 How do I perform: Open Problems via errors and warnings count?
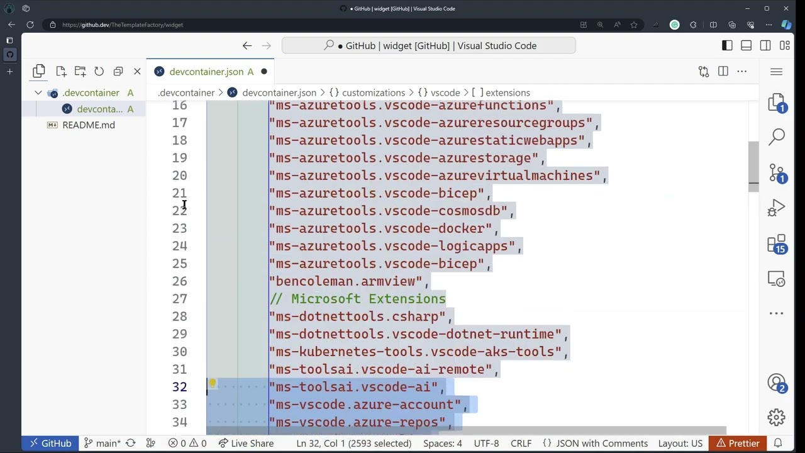(187, 443)
